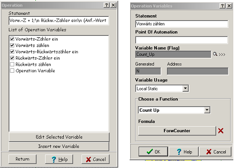The height and width of the screenshot is (168, 237).
Task: Expand the Count Up function dropdown
Action: tap(207, 110)
